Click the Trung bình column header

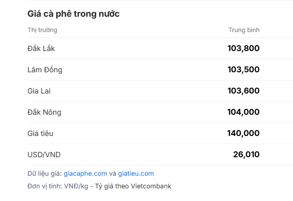tap(244, 30)
